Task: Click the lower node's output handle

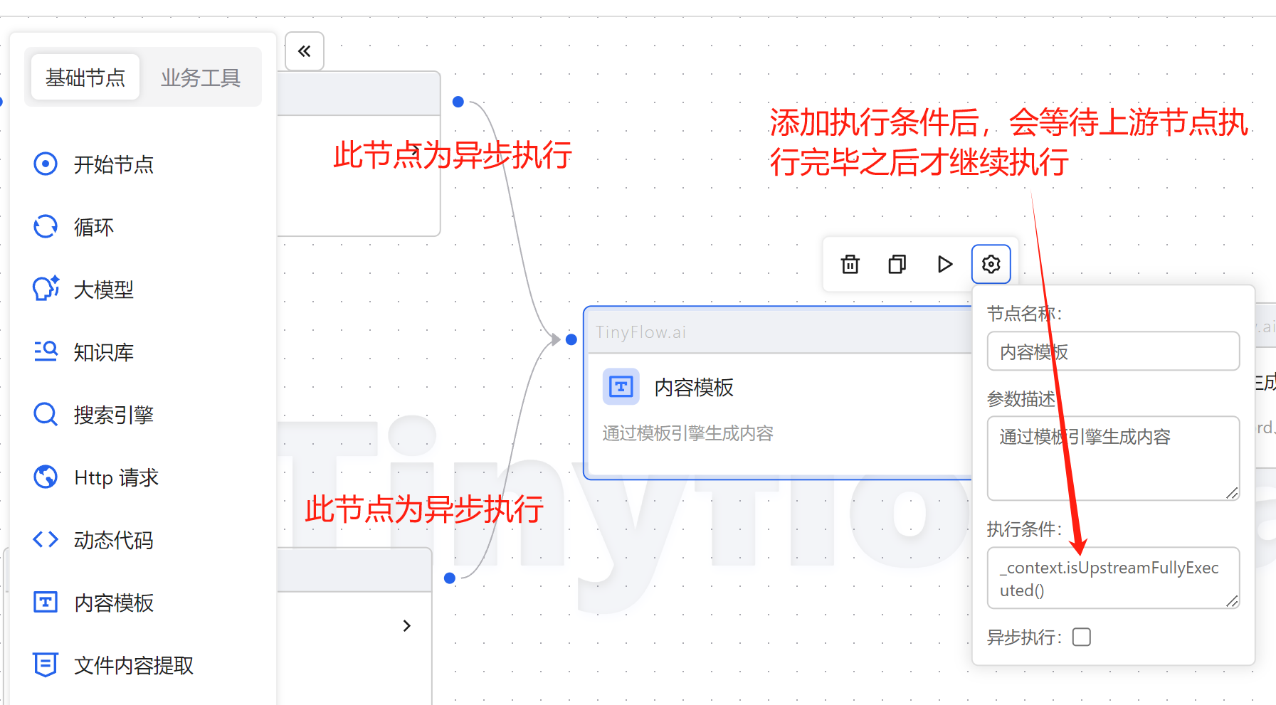Action: 450,578
